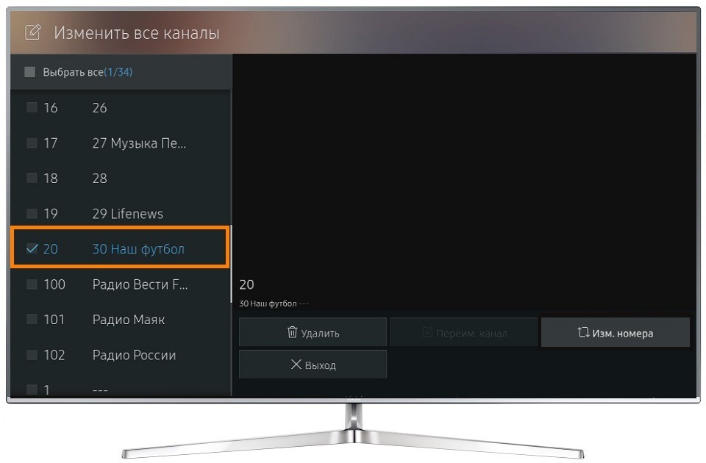Select the partially visible channel 1 row

[121, 388]
